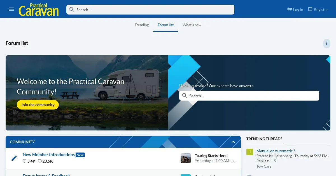The height and width of the screenshot is (176, 336).
Task: Click Heisenberg's avatar in trending threads
Action: 250,152
